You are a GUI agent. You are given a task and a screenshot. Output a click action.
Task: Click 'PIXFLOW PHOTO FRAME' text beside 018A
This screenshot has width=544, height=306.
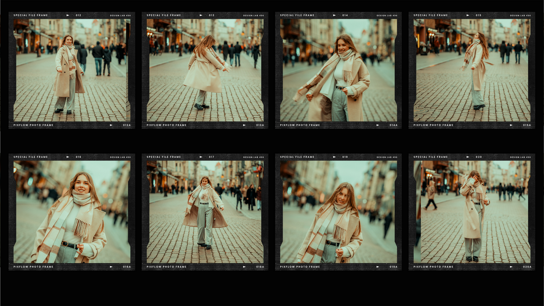coord(166,267)
